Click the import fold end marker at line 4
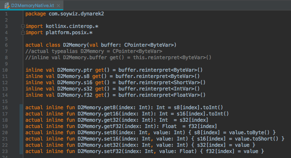This screenshot has width=291, height=158. (x=23, y=33)
